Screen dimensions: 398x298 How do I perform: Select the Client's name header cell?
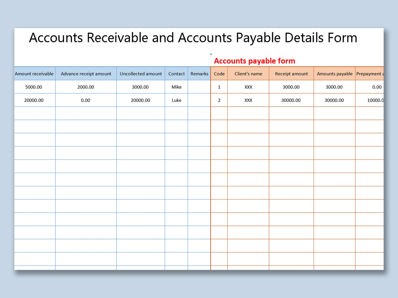click(248, 74)
